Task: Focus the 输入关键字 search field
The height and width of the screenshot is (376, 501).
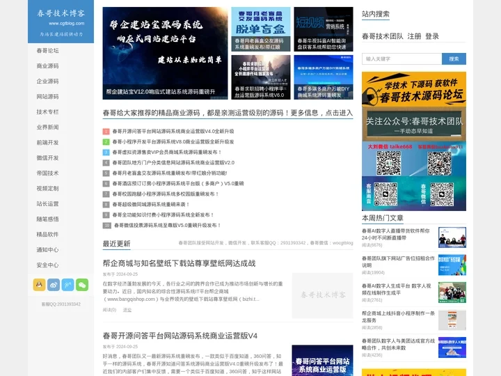Action: pyautogui.click(x=402, y=58)
